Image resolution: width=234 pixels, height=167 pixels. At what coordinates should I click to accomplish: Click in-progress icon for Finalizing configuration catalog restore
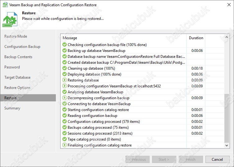tap(65, 145)
